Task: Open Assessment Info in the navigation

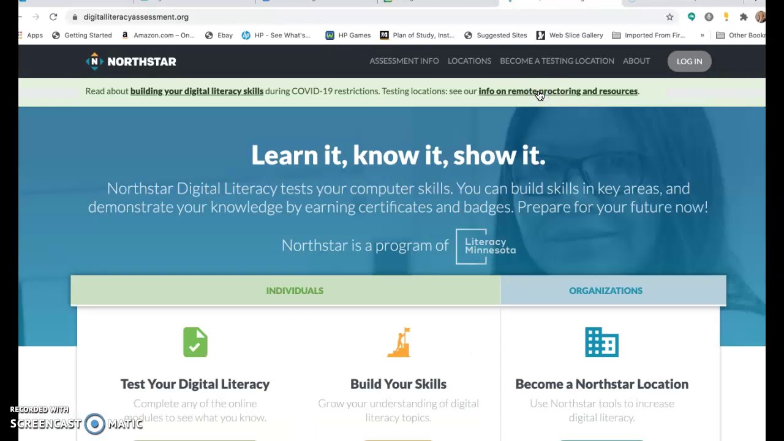Action: (x=404, y=61)
